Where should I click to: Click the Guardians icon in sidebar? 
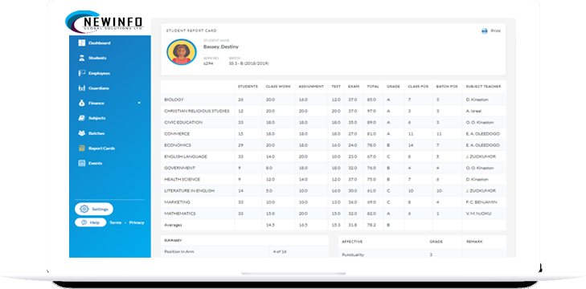point(81,88)
